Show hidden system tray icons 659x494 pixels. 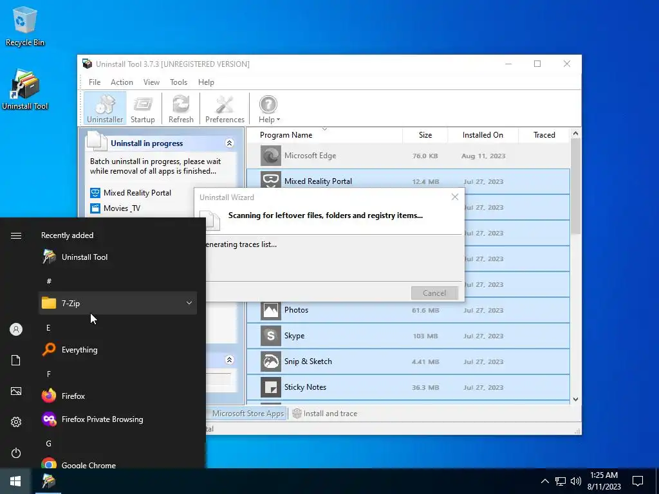(544, 481)
